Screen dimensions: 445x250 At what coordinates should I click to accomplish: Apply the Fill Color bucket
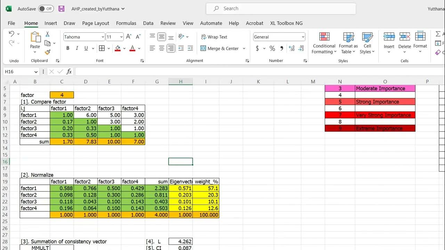(118, 48)
